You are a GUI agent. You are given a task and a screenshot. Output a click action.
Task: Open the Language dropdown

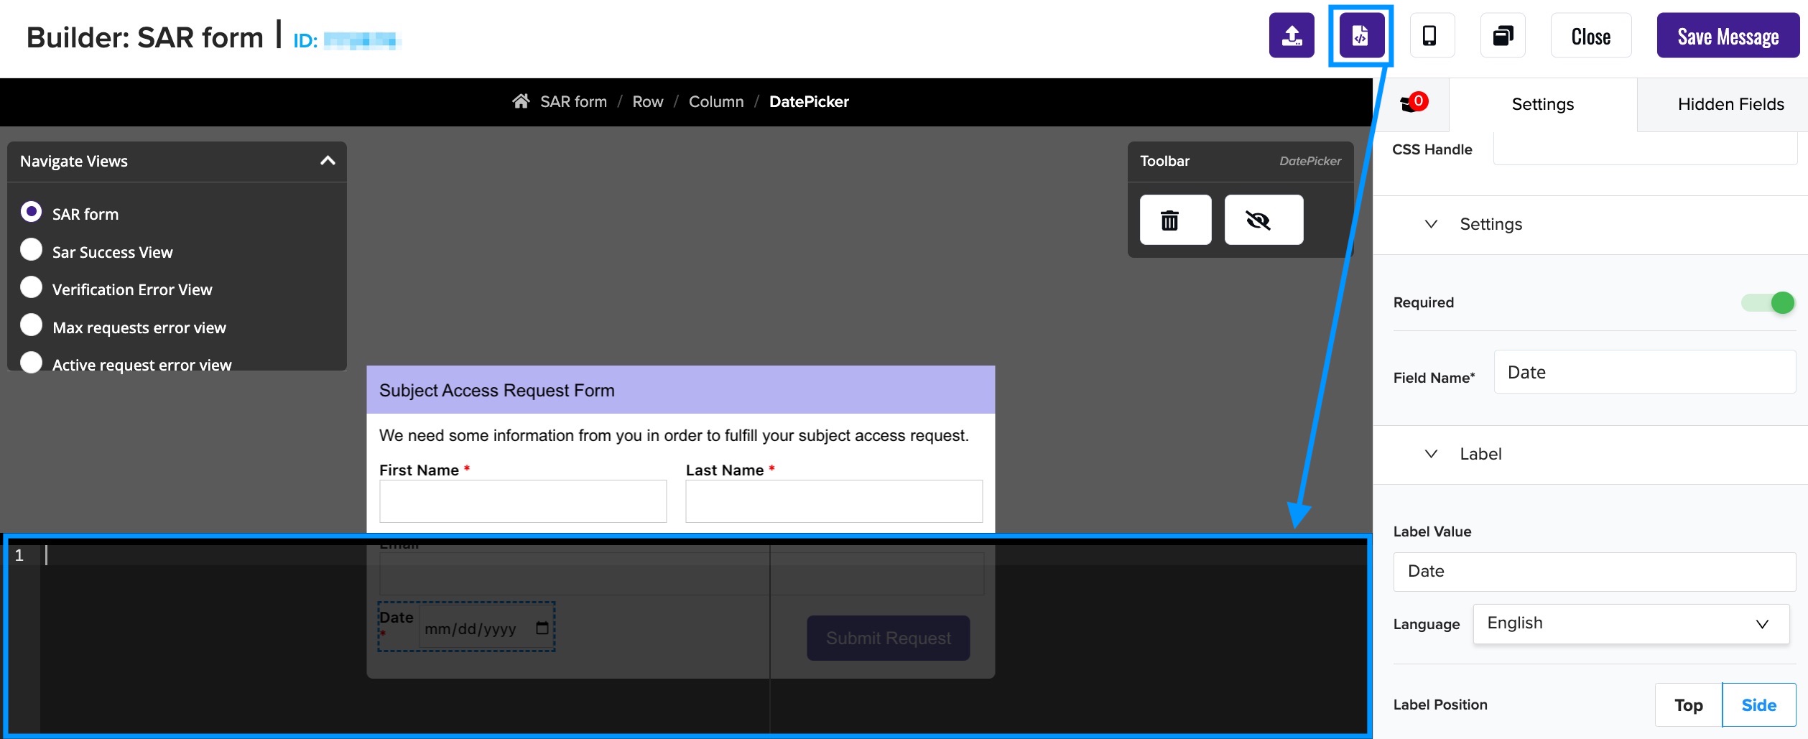click(1630, 623)
